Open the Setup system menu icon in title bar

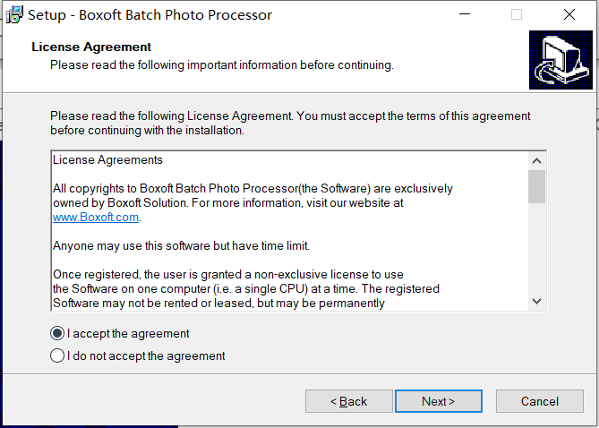[x=14, y=15]
